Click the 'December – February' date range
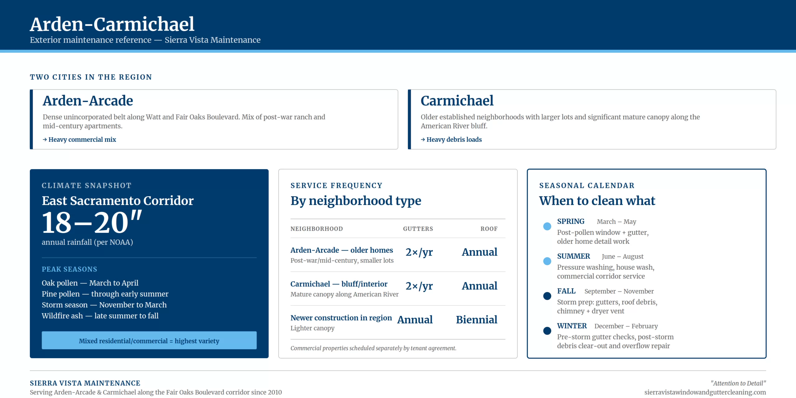Image resolution: width=796 pixels, height=398 pixels. [626, 326]
